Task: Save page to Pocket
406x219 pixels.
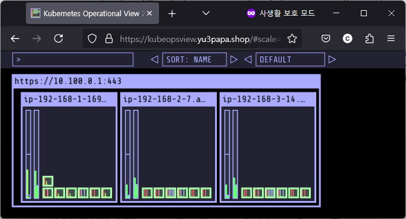Action: coord(326,38)
